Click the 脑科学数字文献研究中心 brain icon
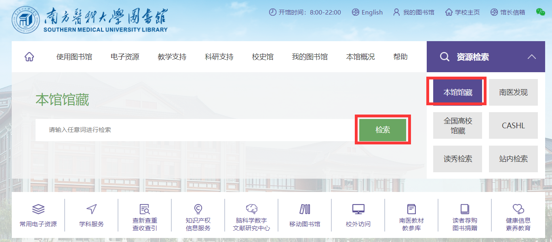Screen dimensions: 552x242 (252, 209)
